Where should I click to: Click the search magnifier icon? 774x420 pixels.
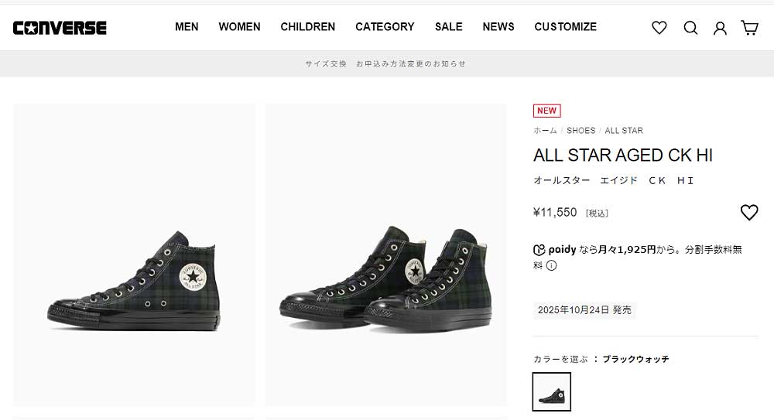click(x=690, y=28)
